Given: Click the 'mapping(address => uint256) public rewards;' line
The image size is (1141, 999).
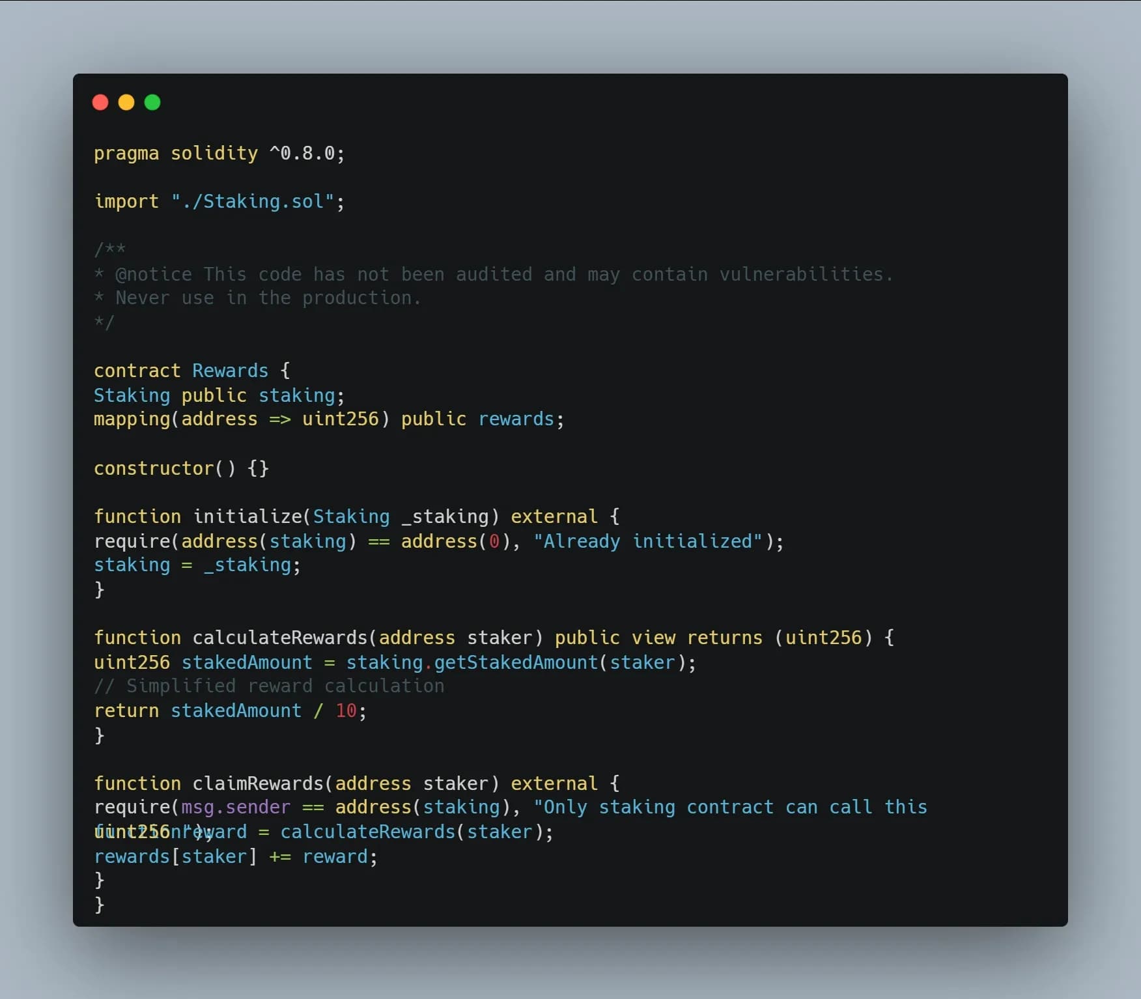Looking at the screenshot, I should pyautogui.click(x=329, y=419).
